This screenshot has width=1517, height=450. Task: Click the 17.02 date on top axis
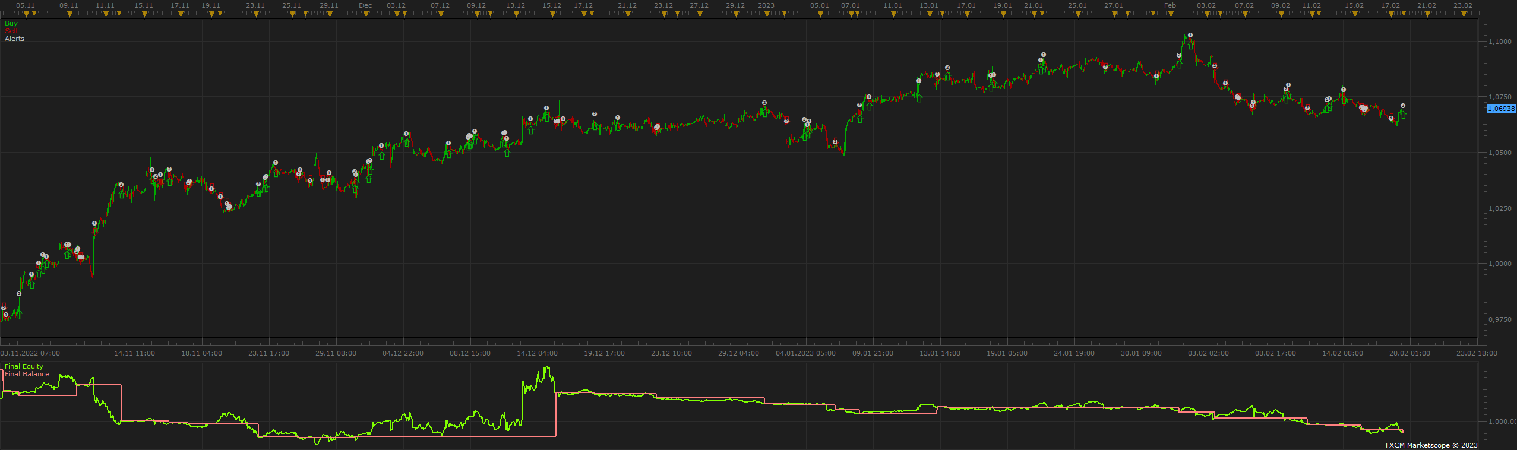(1390, 5)
